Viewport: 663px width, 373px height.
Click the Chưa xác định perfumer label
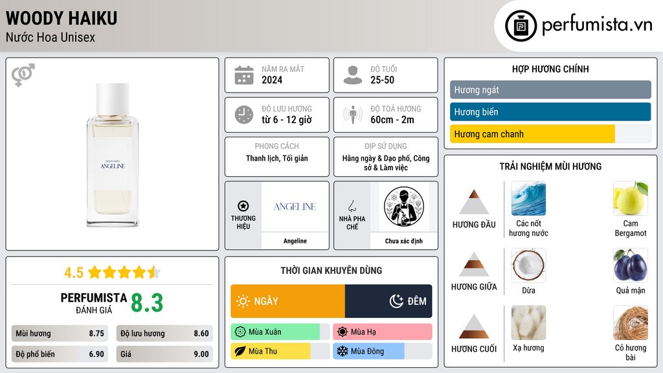404,241
